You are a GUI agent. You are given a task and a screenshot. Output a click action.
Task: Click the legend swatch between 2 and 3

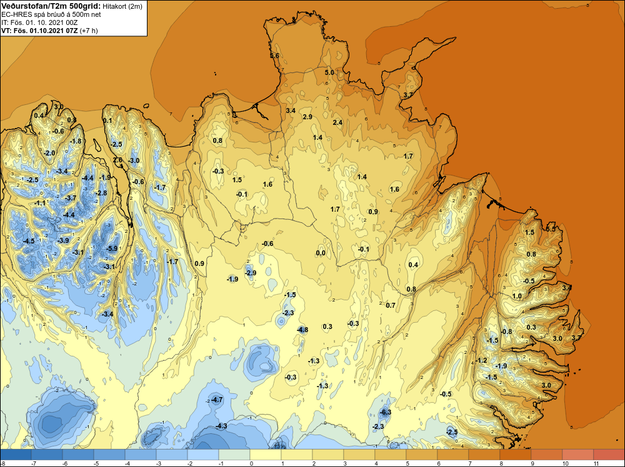coord(328,455)
